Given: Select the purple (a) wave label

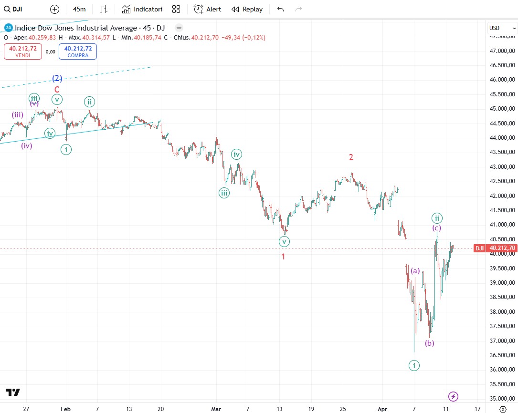Looking at the screenshot, I should (415, 271).
